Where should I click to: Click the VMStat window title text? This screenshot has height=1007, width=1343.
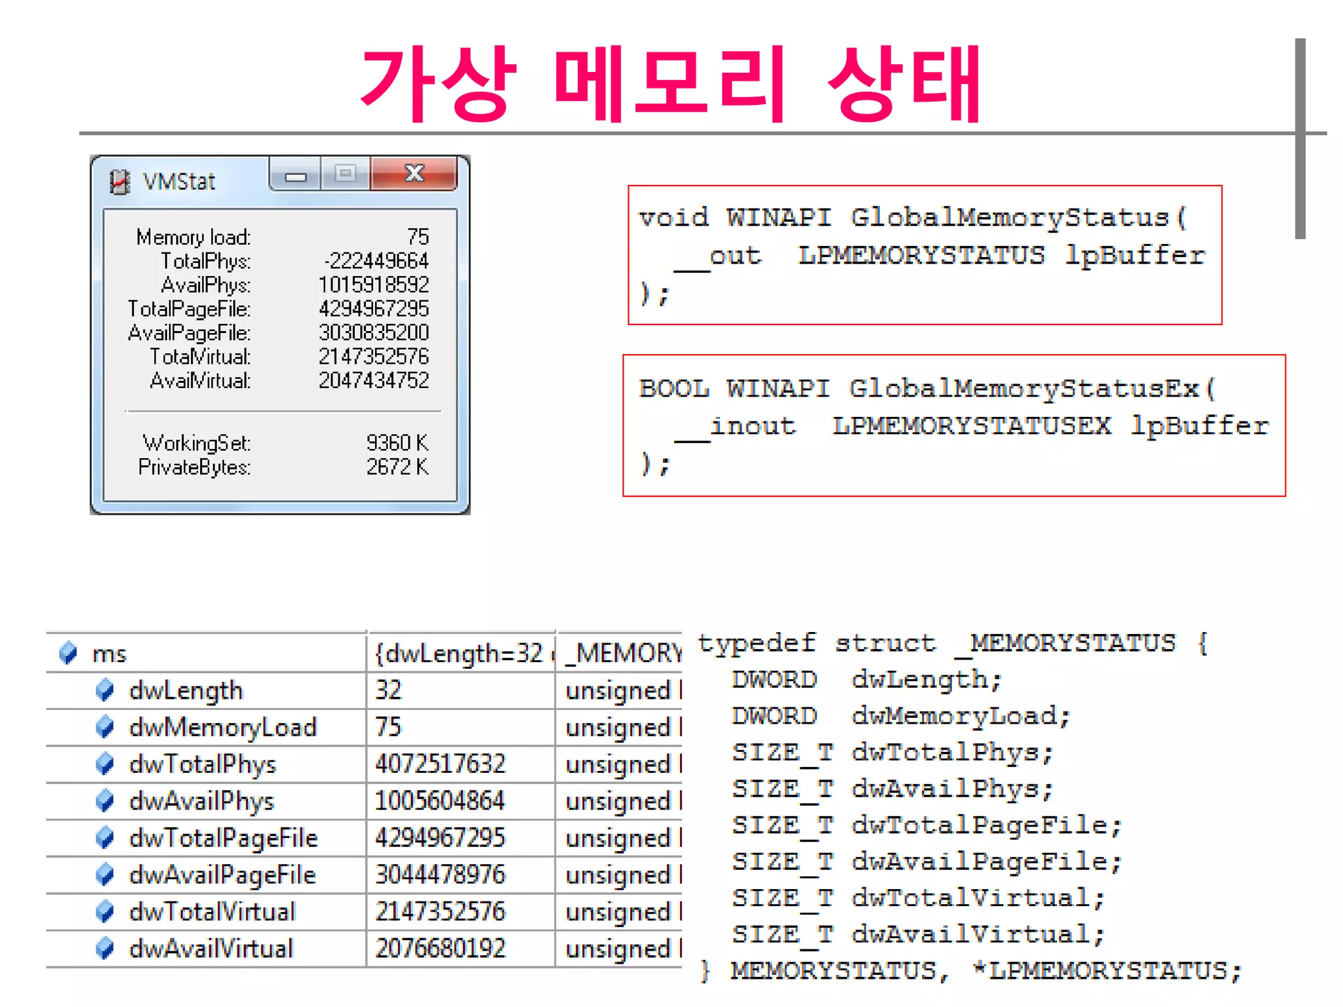click(179, 182)
